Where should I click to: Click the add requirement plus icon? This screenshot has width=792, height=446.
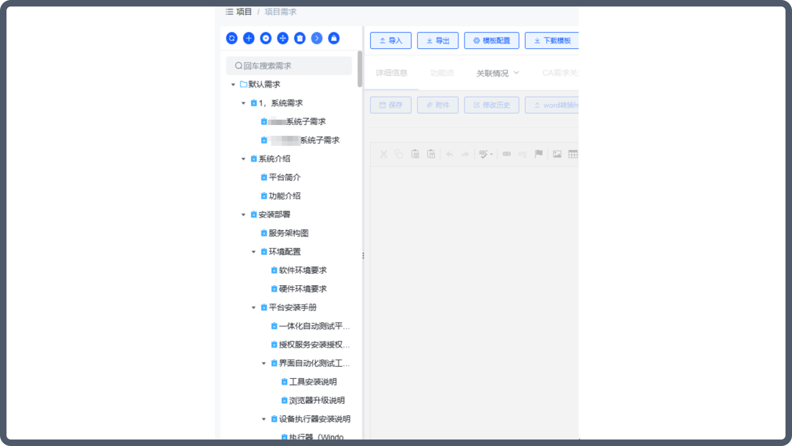point(249,38)
